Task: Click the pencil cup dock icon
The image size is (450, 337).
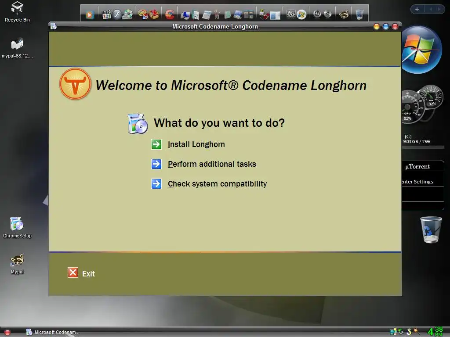Action: point(217,14)
